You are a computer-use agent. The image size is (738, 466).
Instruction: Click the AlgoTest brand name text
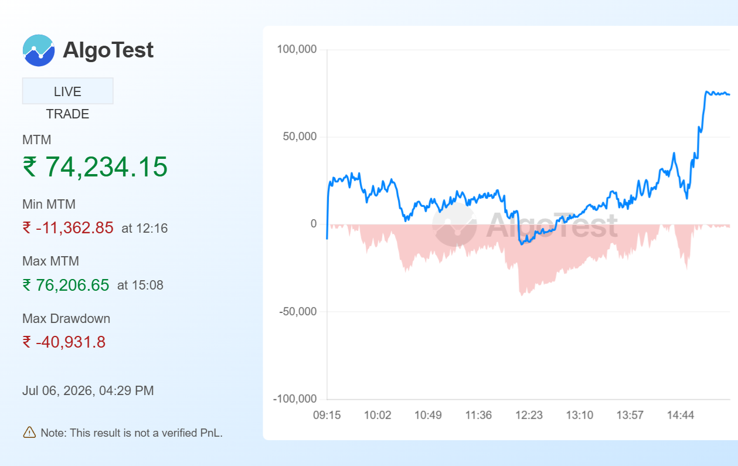[x=108, y=50]
